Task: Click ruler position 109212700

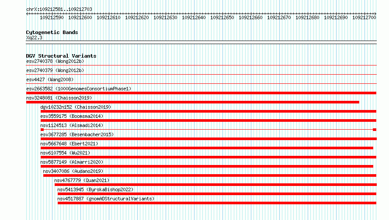Action: (364, 17)
